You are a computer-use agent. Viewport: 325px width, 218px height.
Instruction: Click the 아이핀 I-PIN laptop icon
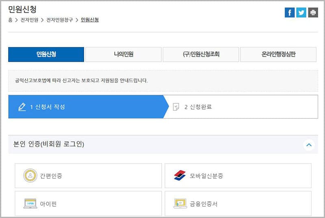[x=30, y=203]
